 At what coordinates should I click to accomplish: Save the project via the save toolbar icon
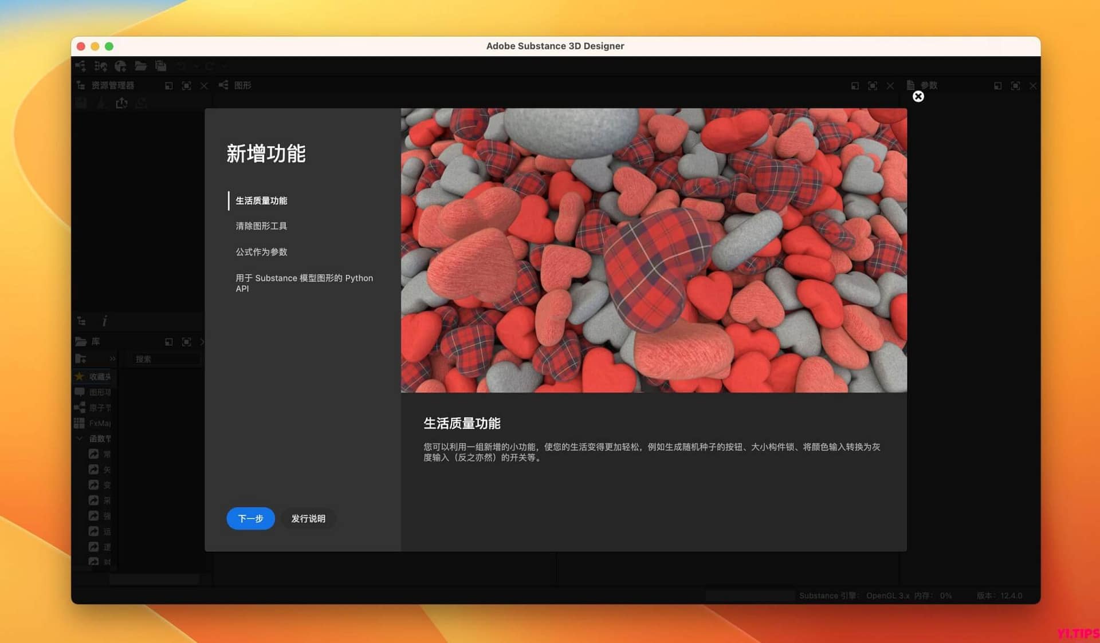(161, 66)
